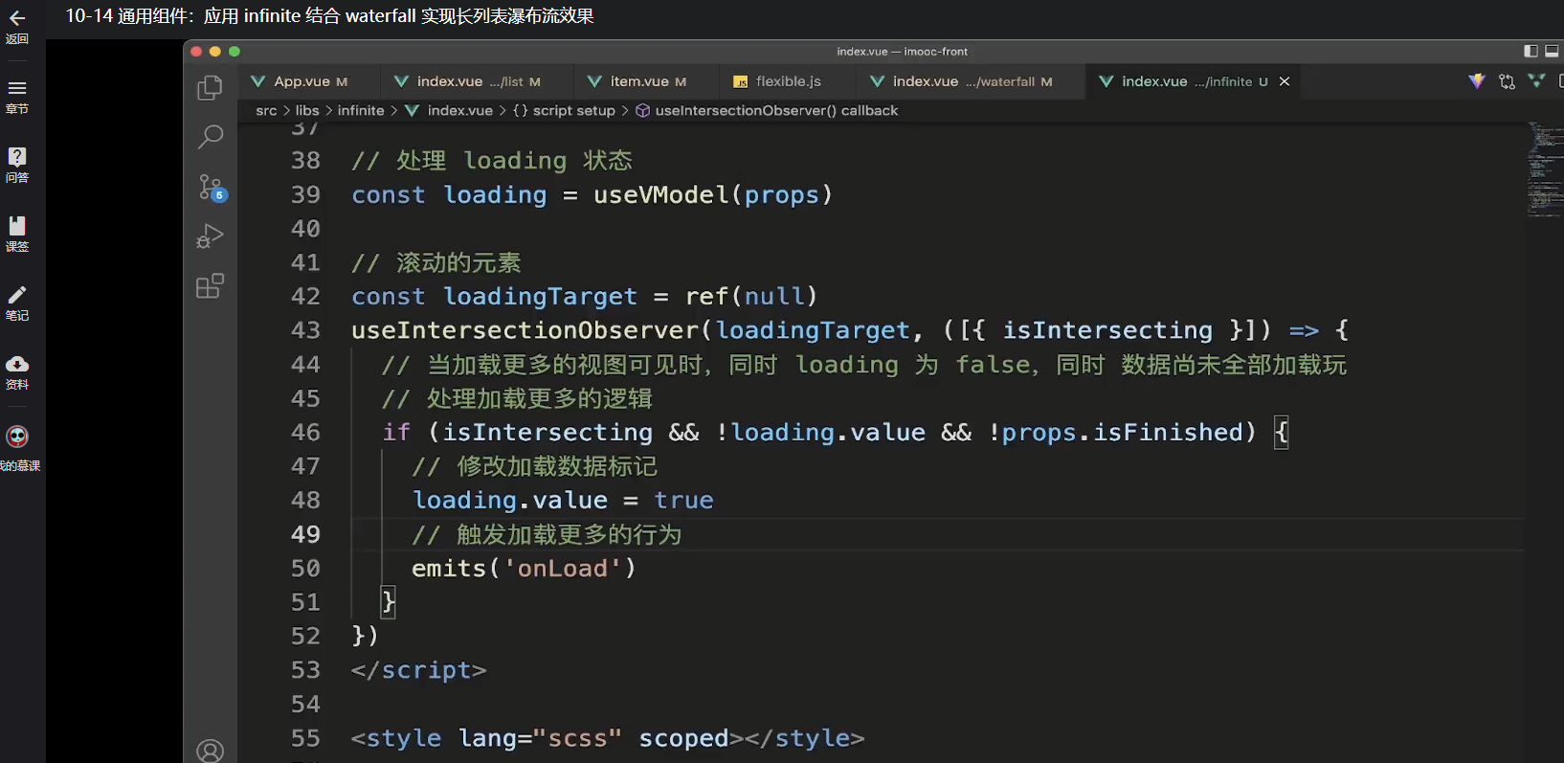Click line number 43 in gutter
Viewport: 1564px width, 763px height.
click(x=305, y=330)
